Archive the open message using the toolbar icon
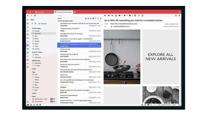This screenshot has height=115, width=206. pyautogui.click(x=139, y=15)
